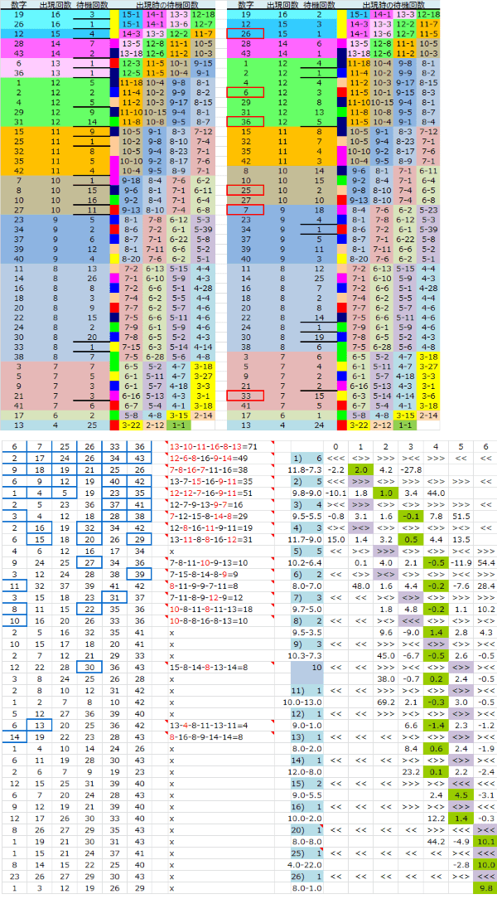Viewport: 497px width, 899px height.
Task: Select the label cell 26) 1
Action: 307,875
